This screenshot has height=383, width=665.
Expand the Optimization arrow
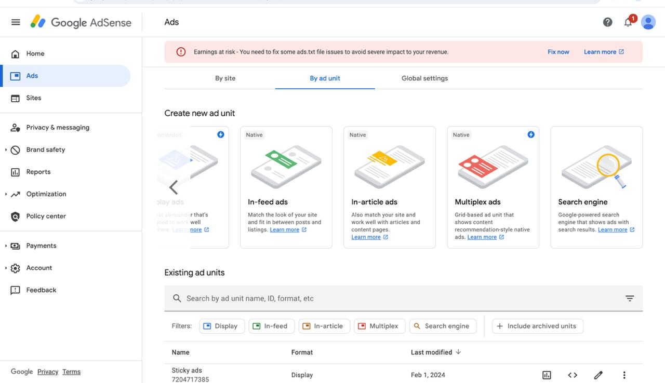(x=6, y=194)
